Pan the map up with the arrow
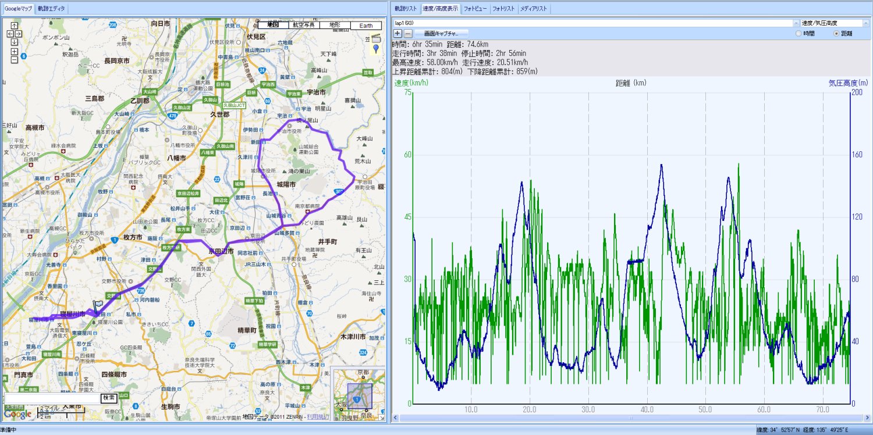The height and width of the screenshot is (435, 873). pyautogui.click(x=15, y=26)
